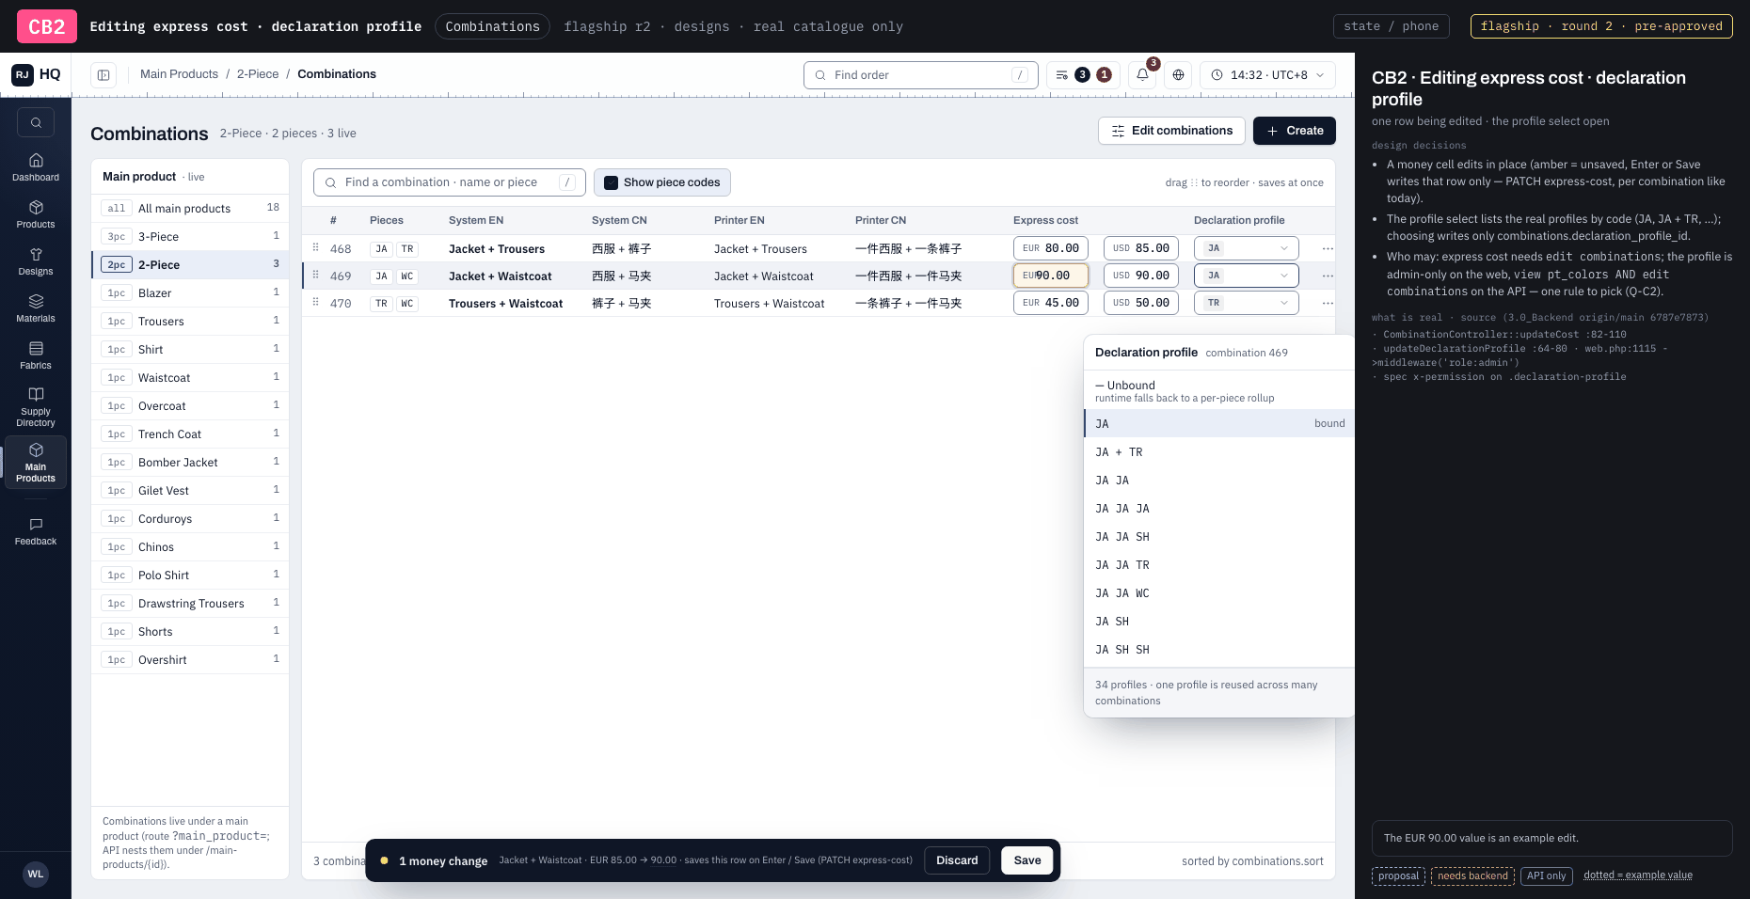Open the Dashboard sidebar icon
The image size is (1750, 899).
point(36,166)
